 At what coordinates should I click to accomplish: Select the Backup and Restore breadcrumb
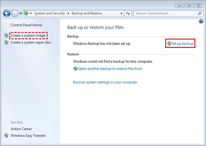coord(87,13)
